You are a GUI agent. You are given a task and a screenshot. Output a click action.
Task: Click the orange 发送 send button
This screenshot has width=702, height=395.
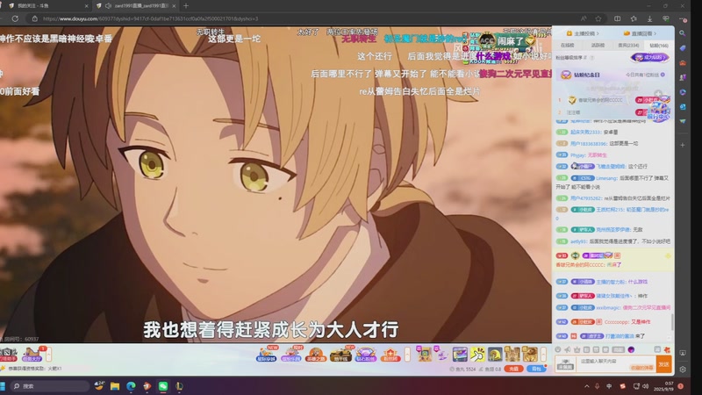tap(663, 364)
